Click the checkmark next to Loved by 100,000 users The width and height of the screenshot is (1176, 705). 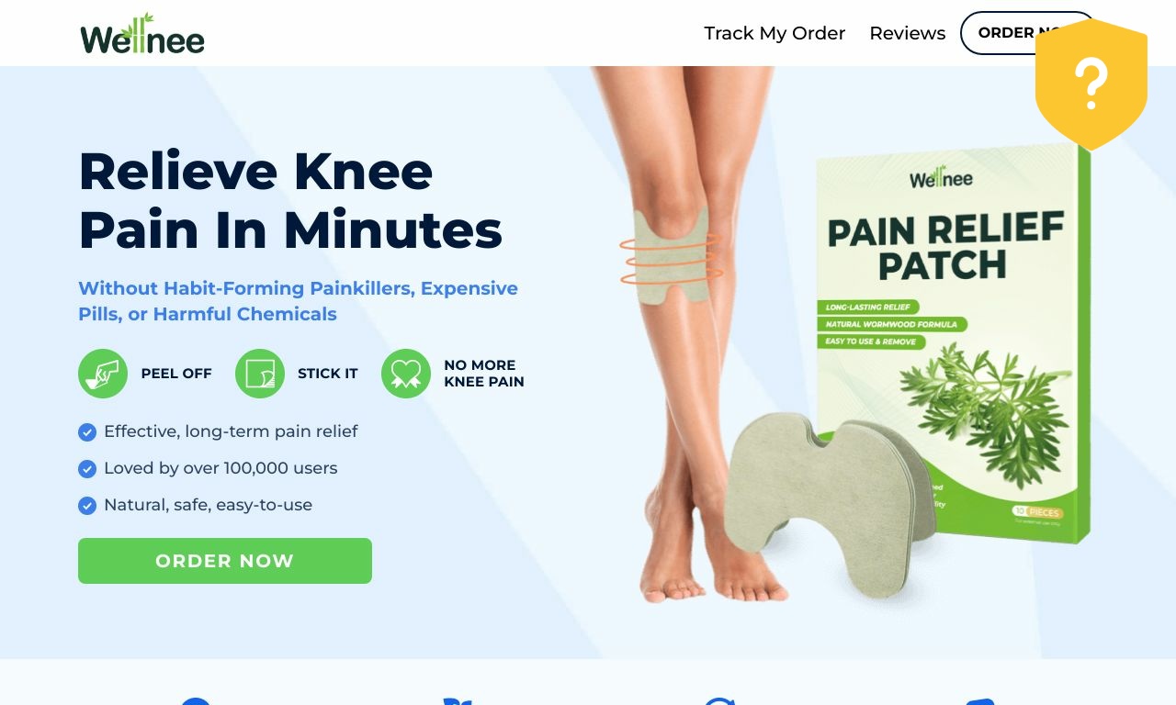point(87,469)
